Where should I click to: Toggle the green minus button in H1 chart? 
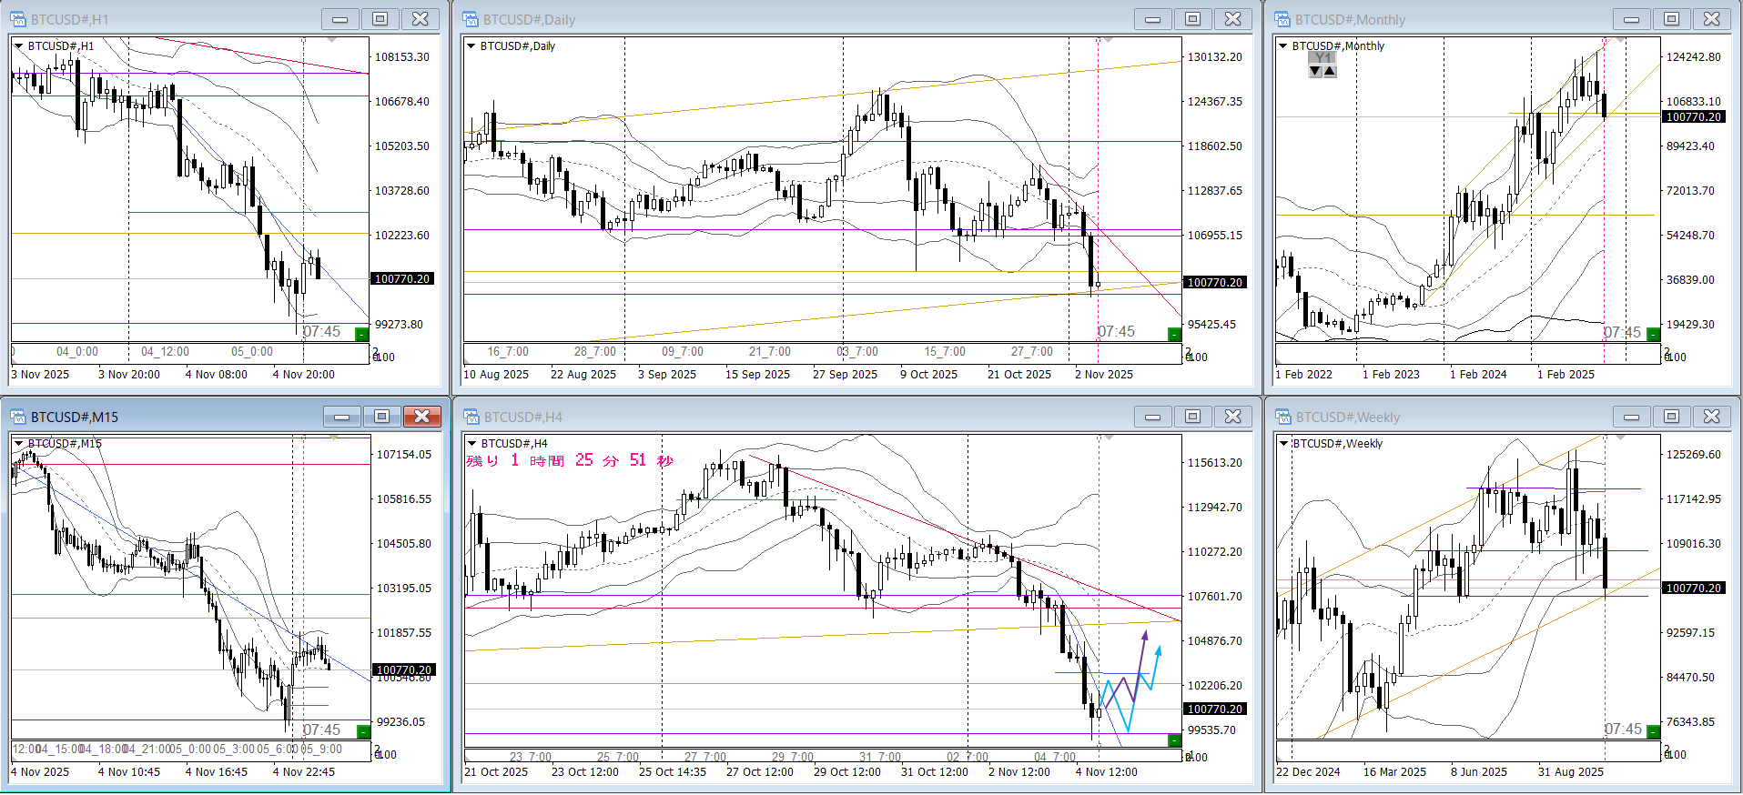361,334
